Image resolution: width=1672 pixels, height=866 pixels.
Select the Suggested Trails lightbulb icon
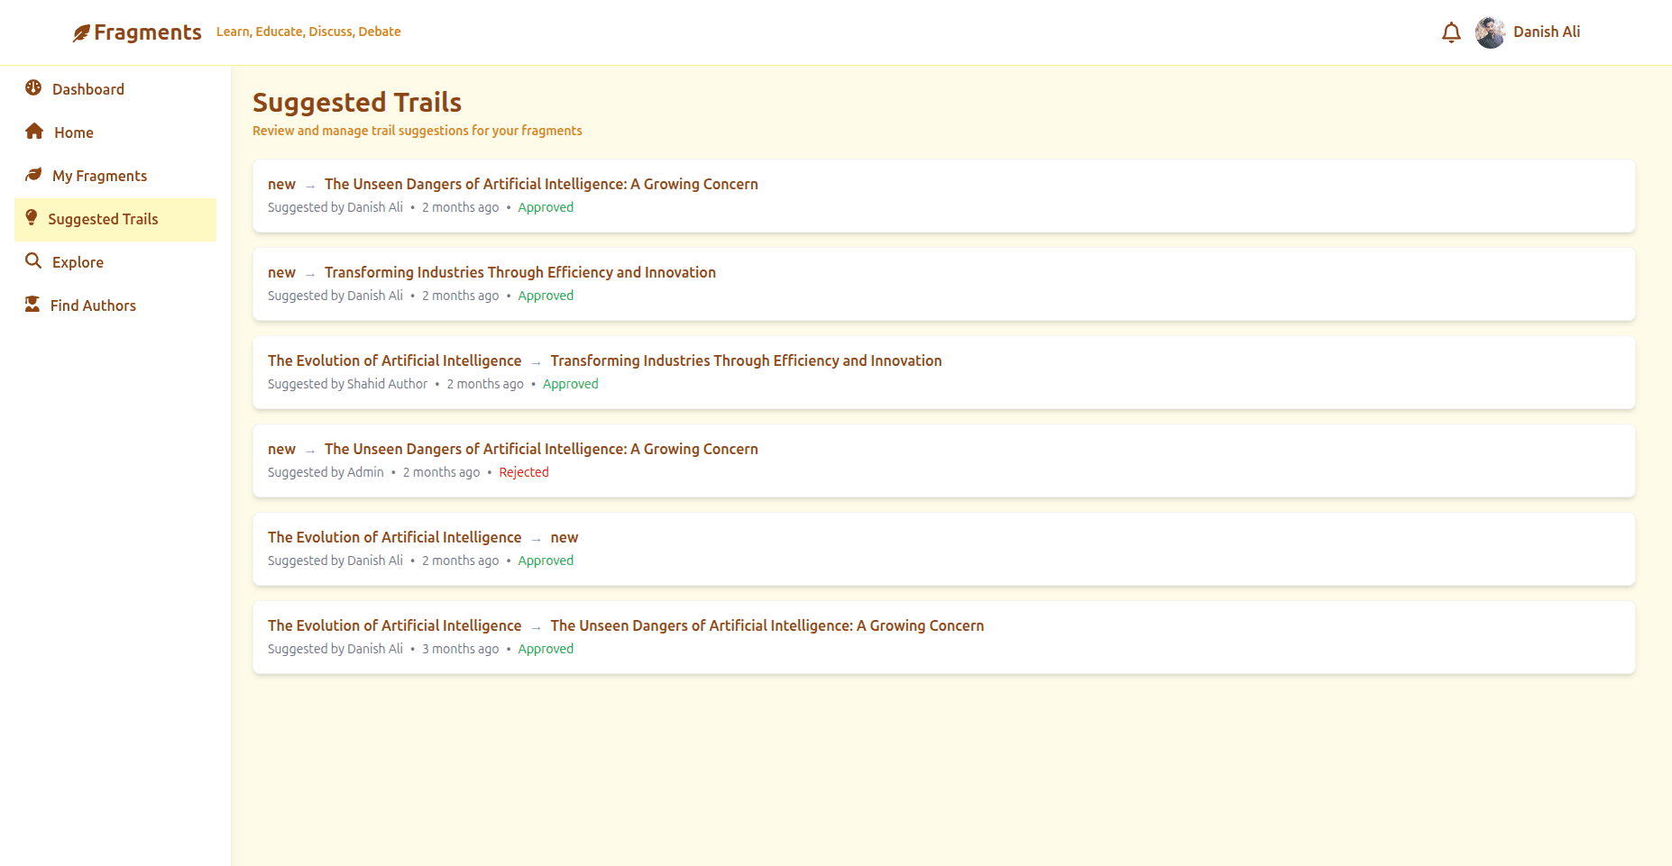tap(33, 218)
